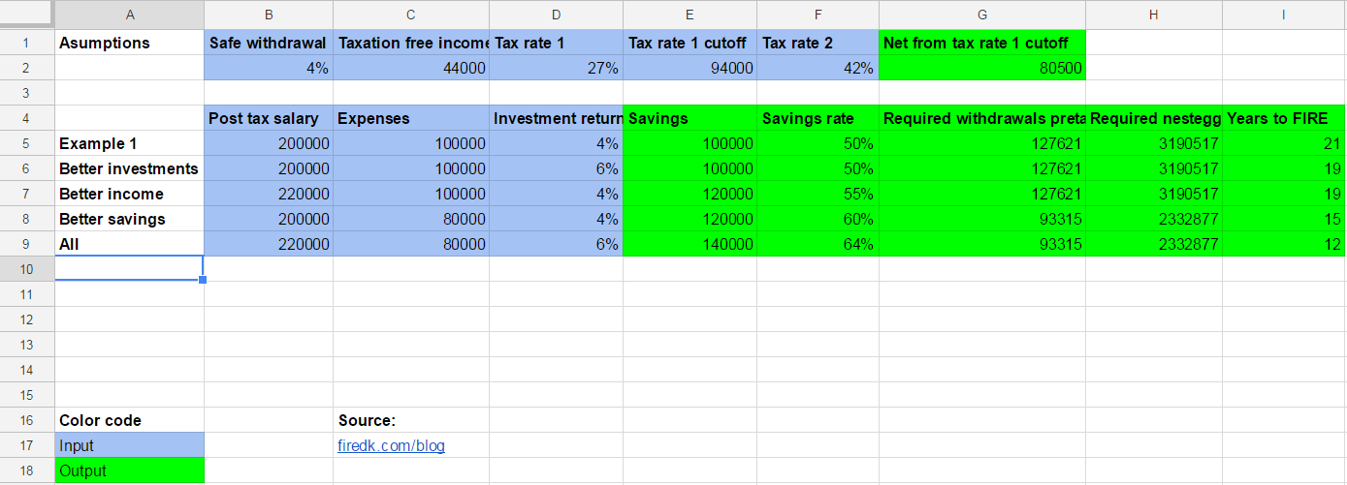Image resolution: width=1347 pixels, height=485 pixels.
Task: Select the Taxation free income 44000 cell
Action: (x=411, y=68)
